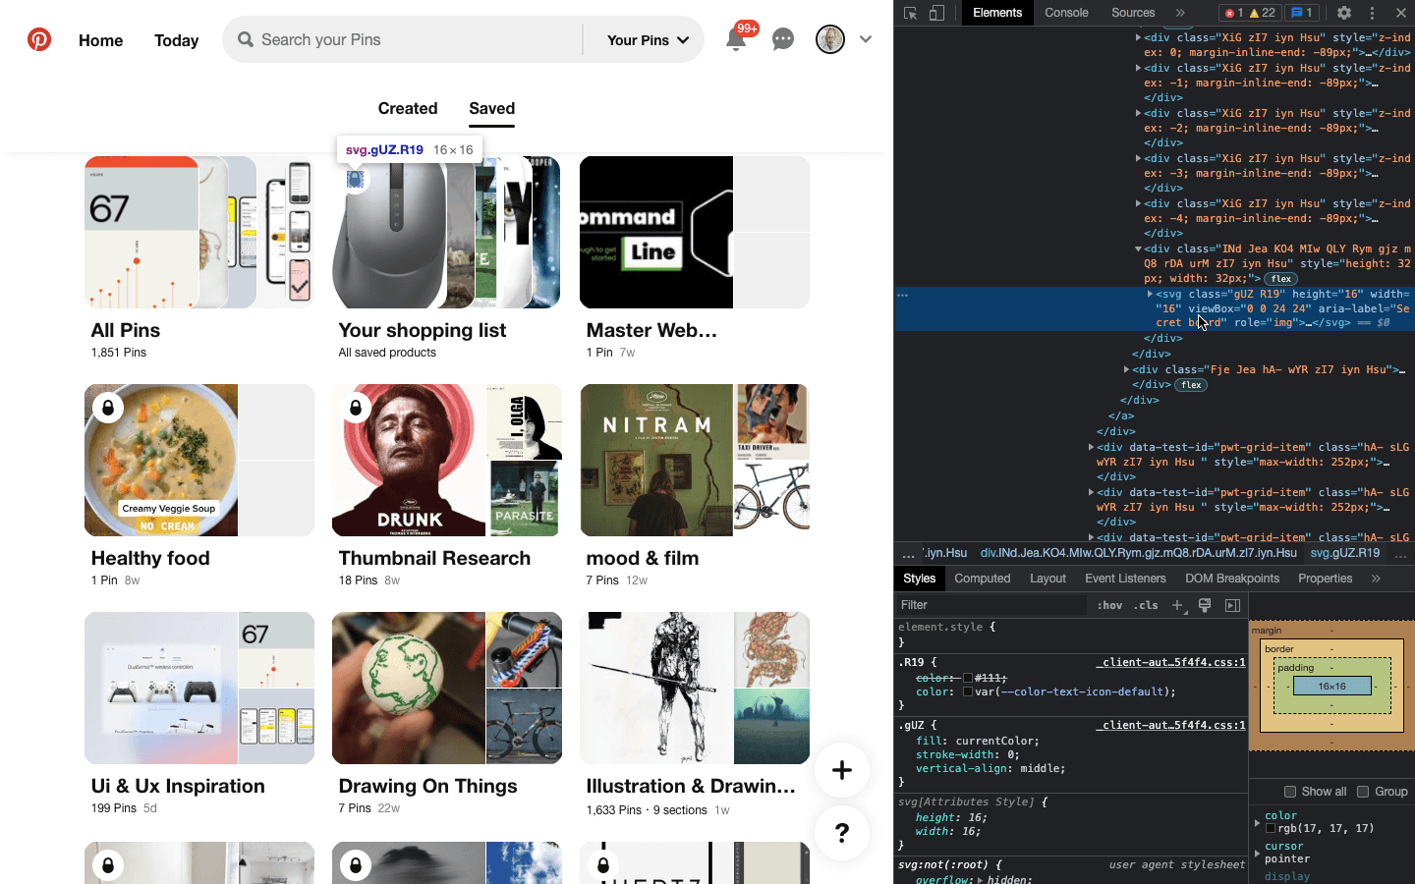Image resolution: width=1415 pixels, height=884 pixels.
Task: Expand the Fje Jea hA- div node
Action: 1126,370
